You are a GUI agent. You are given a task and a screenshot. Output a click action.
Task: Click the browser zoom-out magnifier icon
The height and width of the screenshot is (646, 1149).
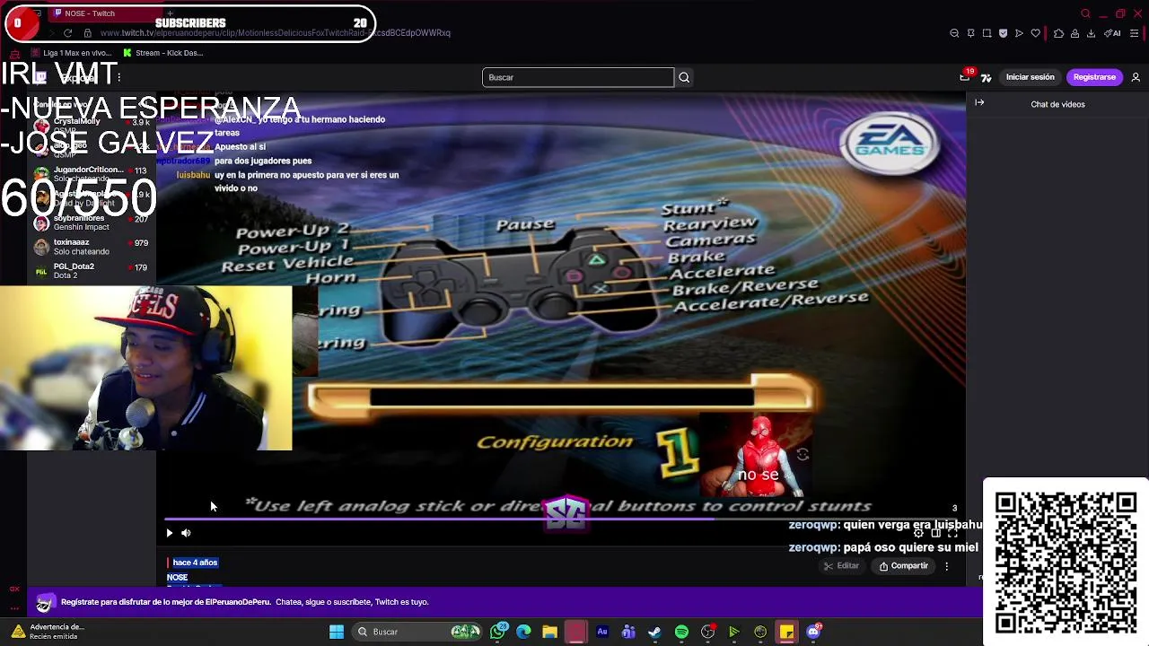[954, 33]
